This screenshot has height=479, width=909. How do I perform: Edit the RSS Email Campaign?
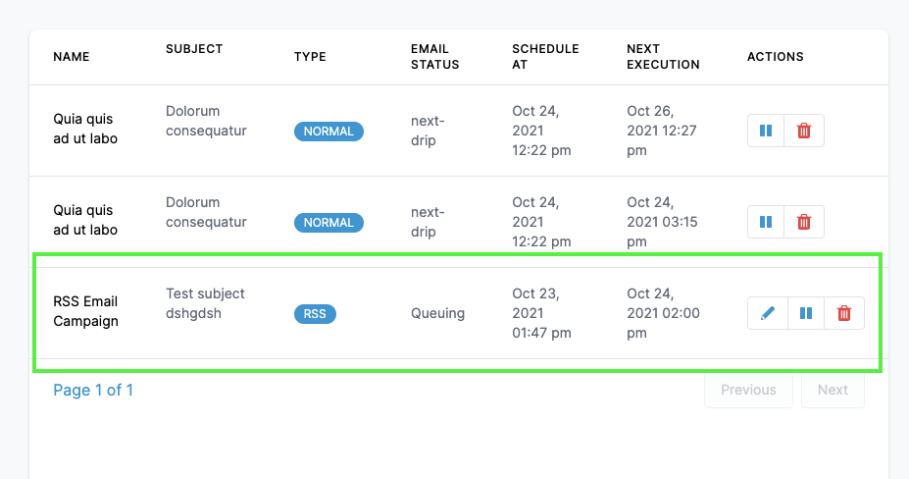(x=768, y=313)
